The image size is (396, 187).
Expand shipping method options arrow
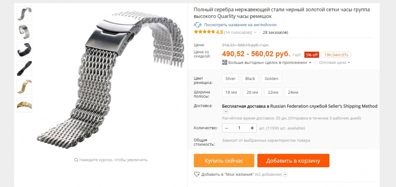226,112
